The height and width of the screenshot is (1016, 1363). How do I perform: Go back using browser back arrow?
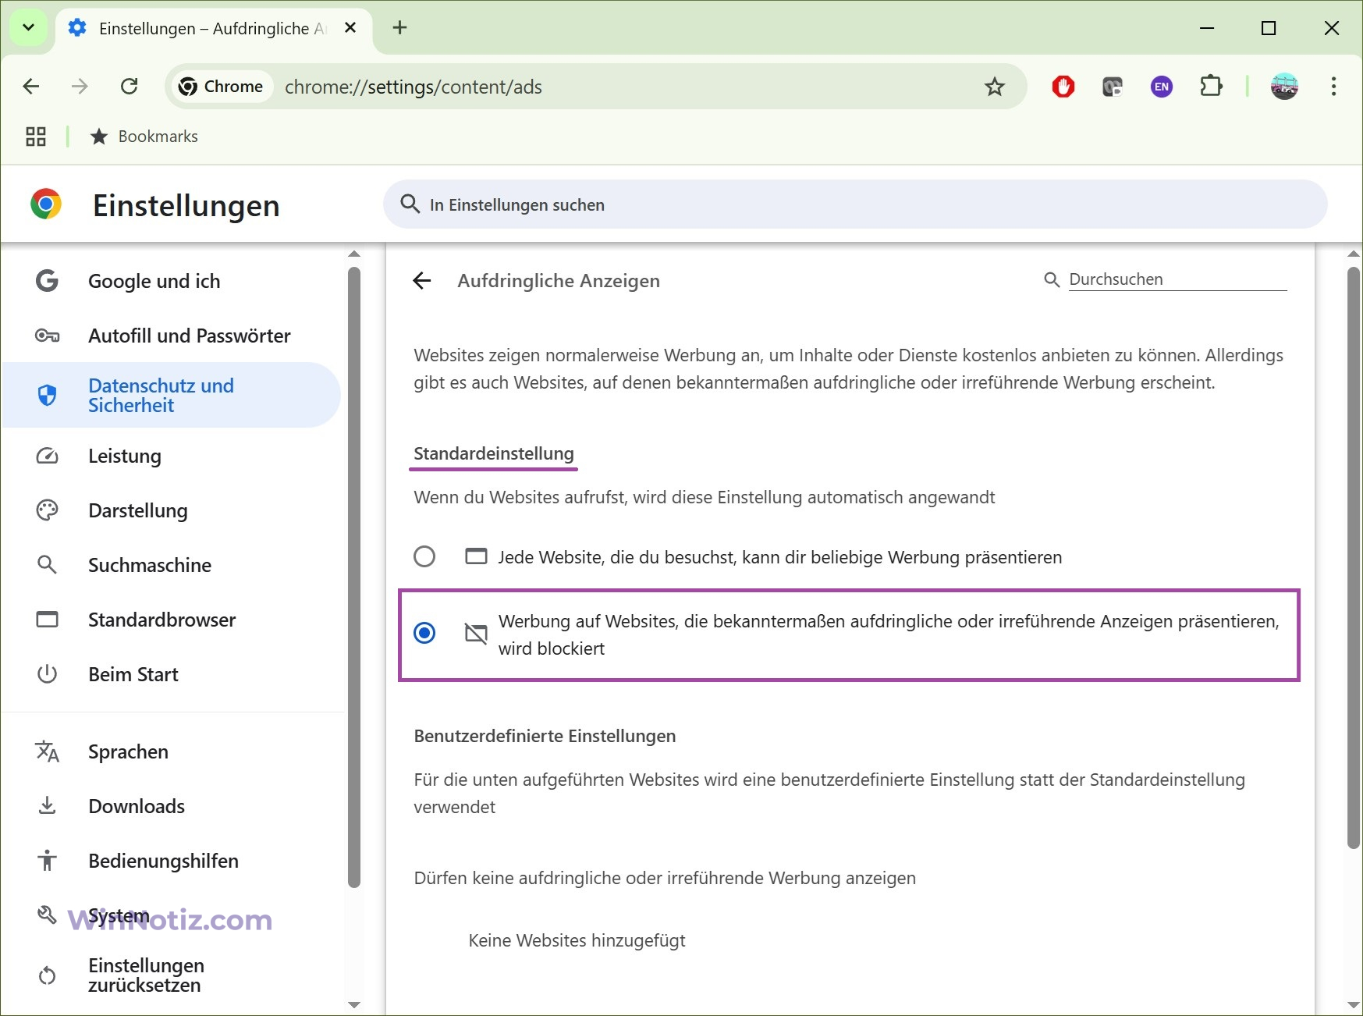[x=31, y=87]
